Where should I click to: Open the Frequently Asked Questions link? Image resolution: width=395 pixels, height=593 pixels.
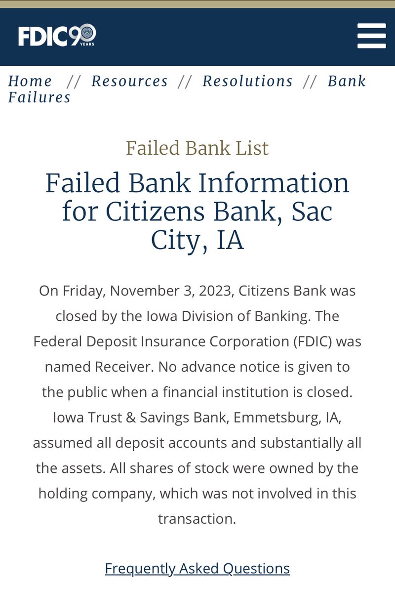click(x=197, y=568)
